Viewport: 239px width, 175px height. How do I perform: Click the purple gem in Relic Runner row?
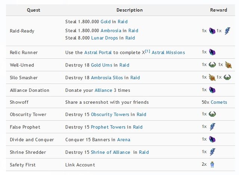point(212,52)
